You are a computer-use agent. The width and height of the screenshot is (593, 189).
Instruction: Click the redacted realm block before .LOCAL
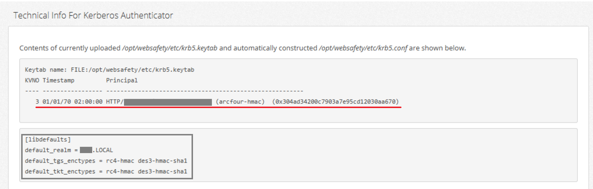[x=86, y=150]
